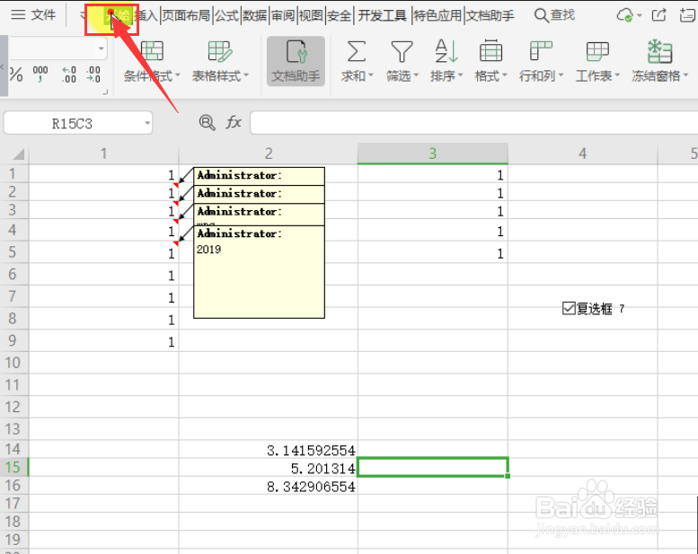Click cell containing 8.342906554
This screenshot has height=554, width=698.
tap(269, 486)
